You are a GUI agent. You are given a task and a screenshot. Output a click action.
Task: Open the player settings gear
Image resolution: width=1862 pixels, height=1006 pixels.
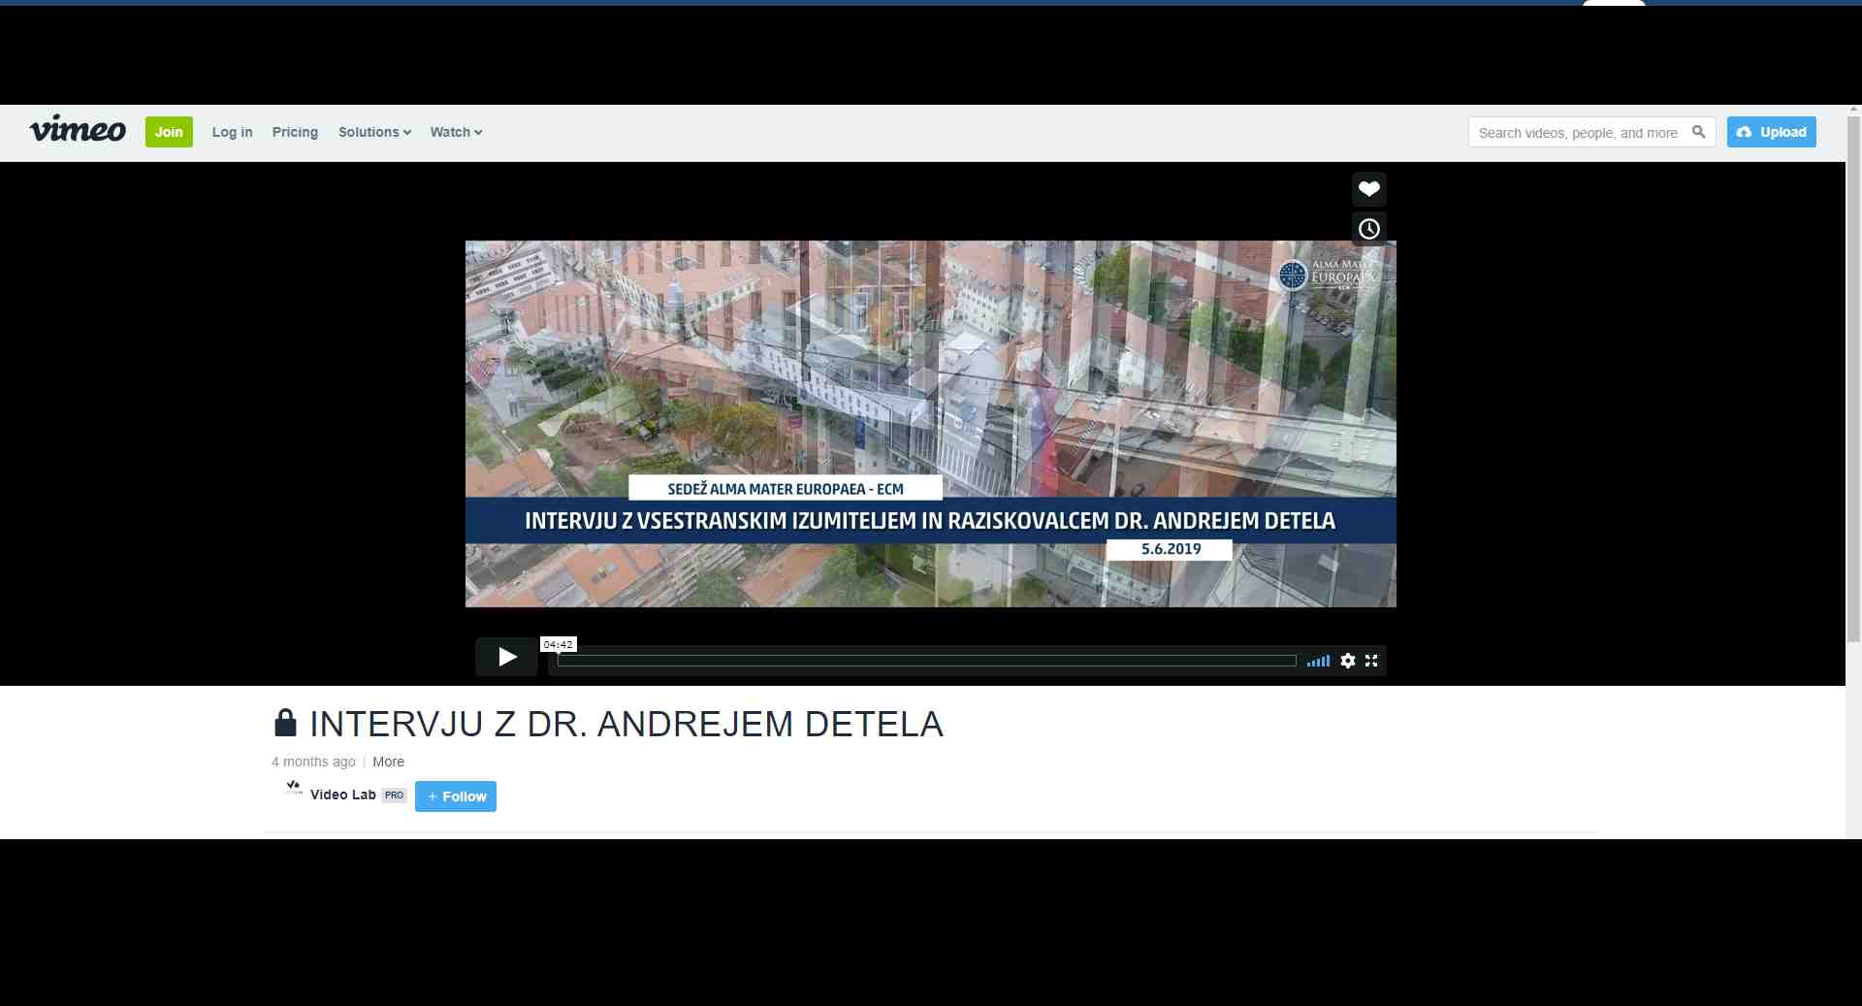click(1348, 661)
